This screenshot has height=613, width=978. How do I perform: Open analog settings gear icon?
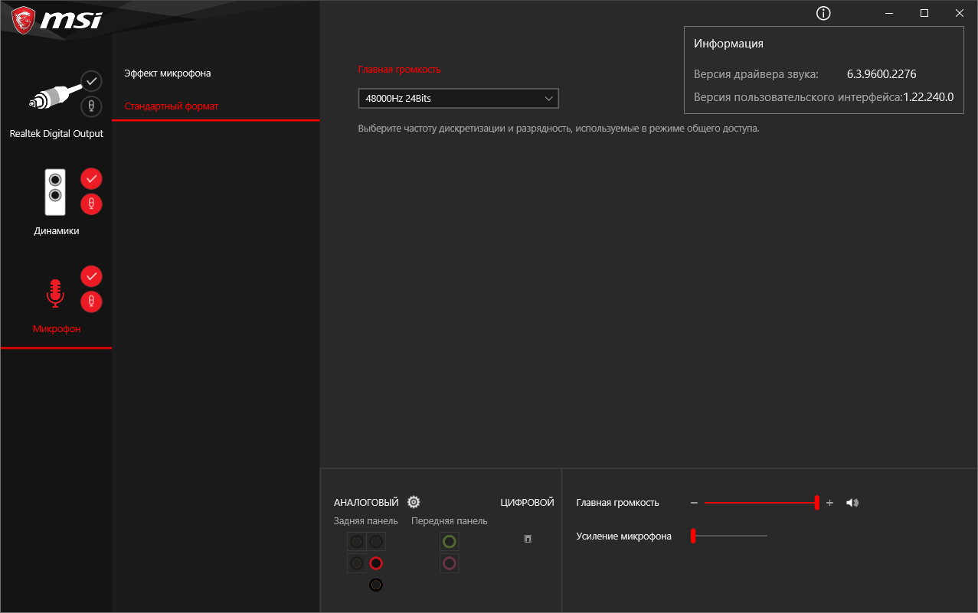coord(414,502)
